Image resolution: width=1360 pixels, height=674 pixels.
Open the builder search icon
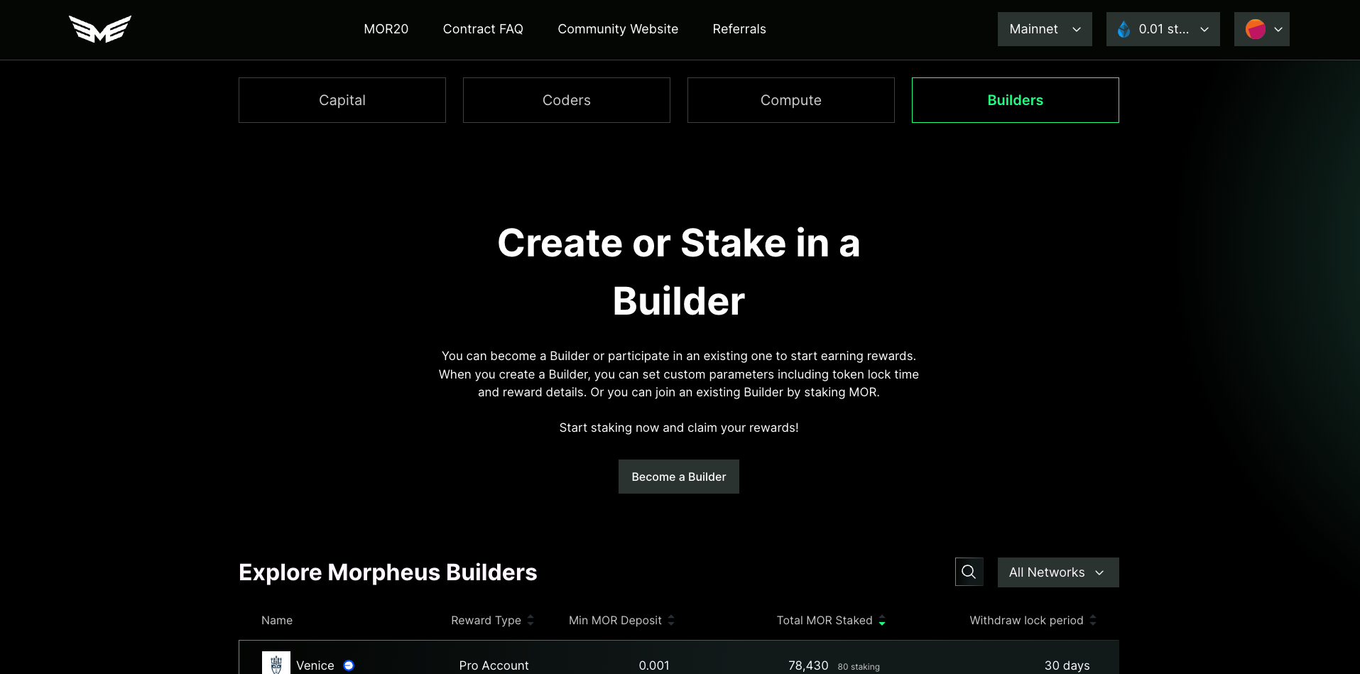coord(969,572)
